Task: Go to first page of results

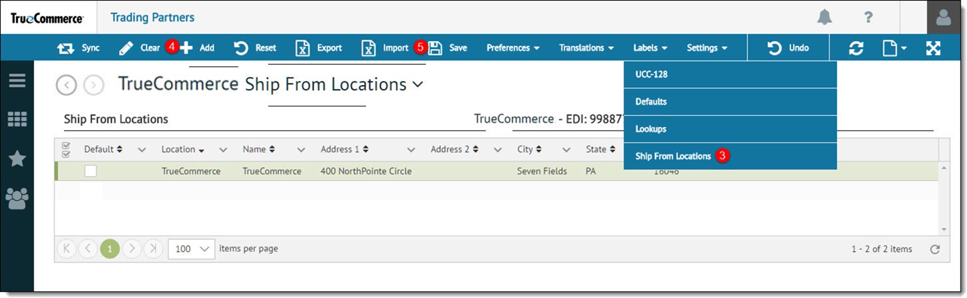Action: [67, 249]
